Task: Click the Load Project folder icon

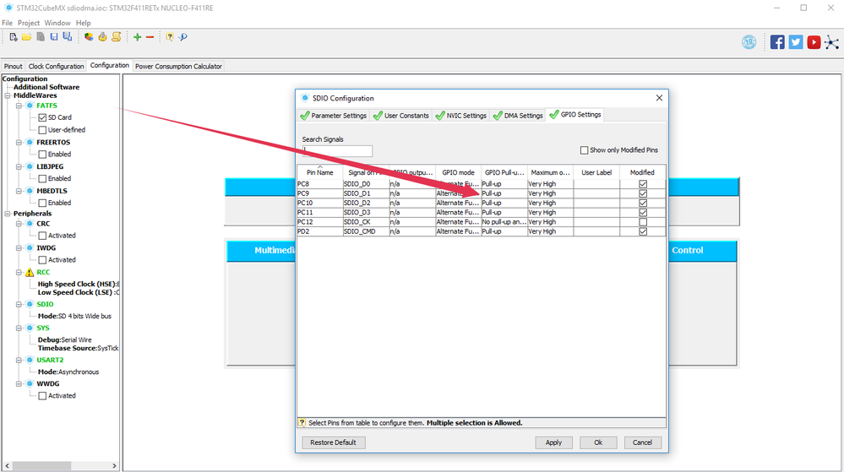Action: 26,37
